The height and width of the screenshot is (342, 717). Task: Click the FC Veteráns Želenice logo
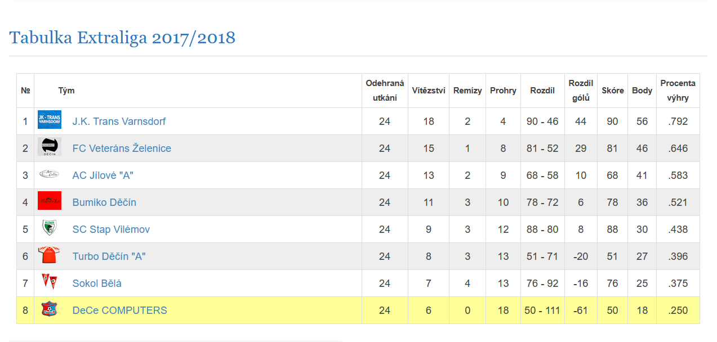pos(50,147)
